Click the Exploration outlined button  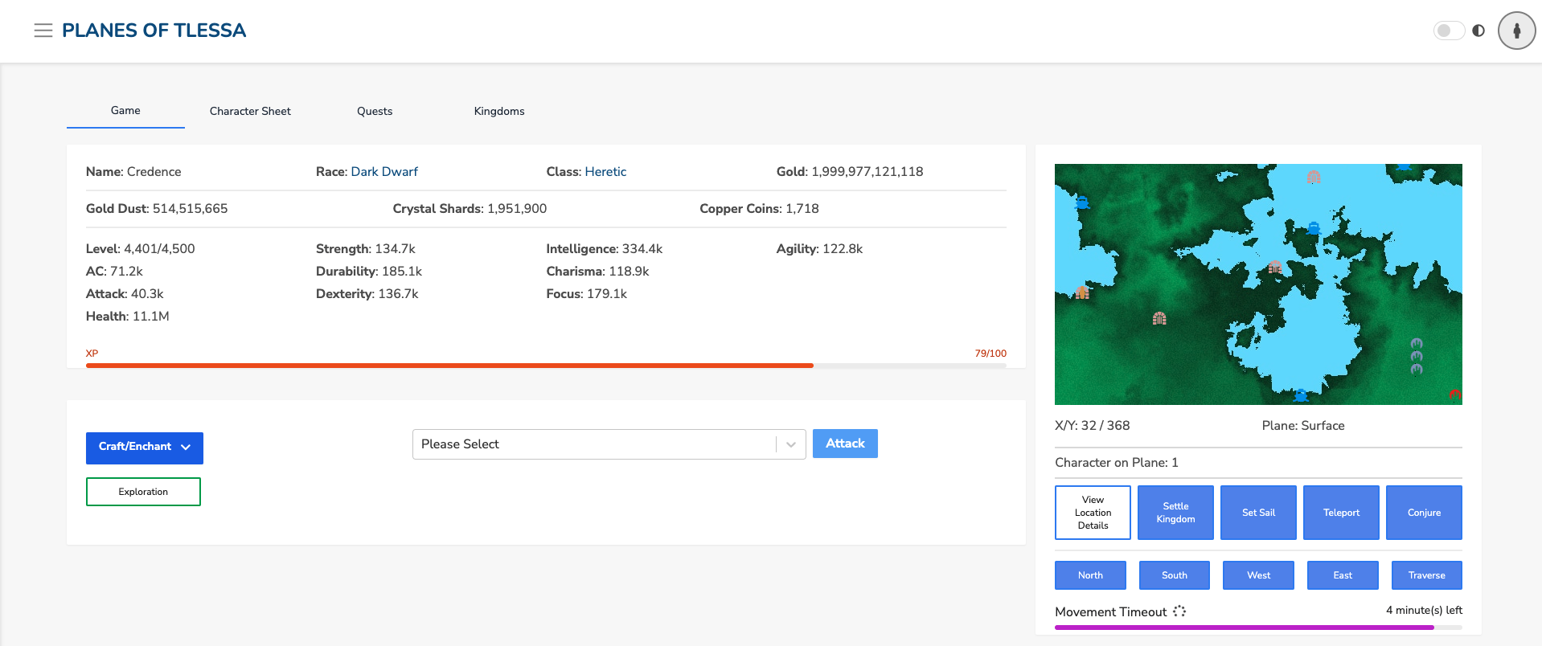click(143, 492)
